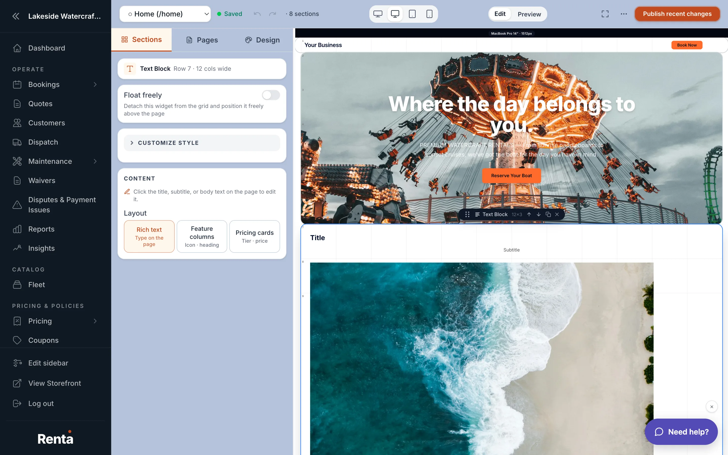Open the Home (/home) page dropdown
728x455 pixels.
[x=165, y=14]
